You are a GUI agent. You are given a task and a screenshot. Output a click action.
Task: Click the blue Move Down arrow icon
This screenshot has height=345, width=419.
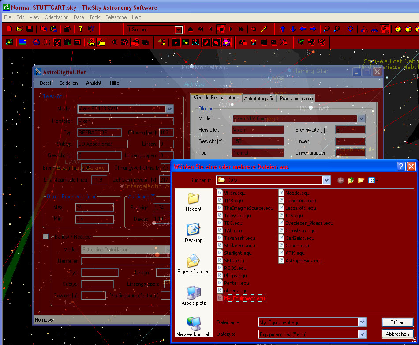pos(293,29)
